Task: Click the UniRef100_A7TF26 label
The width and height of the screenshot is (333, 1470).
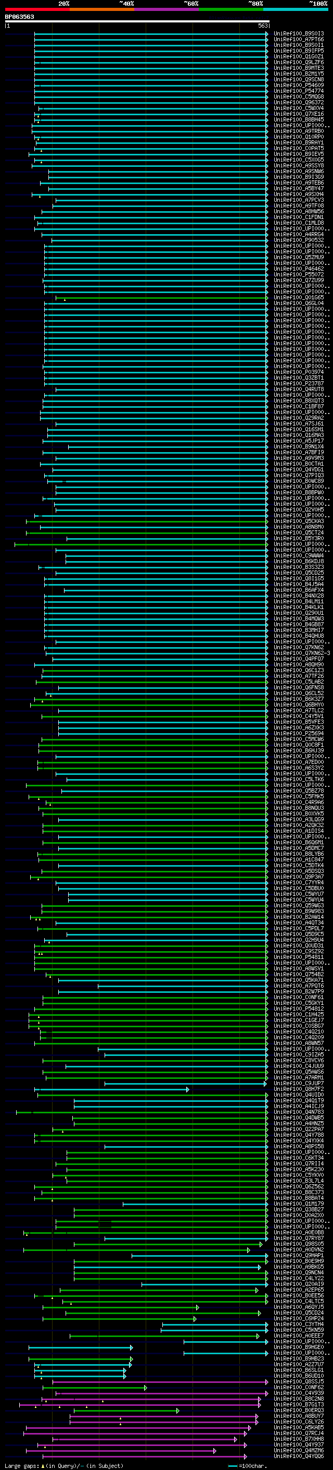Action: click(298, 676)
